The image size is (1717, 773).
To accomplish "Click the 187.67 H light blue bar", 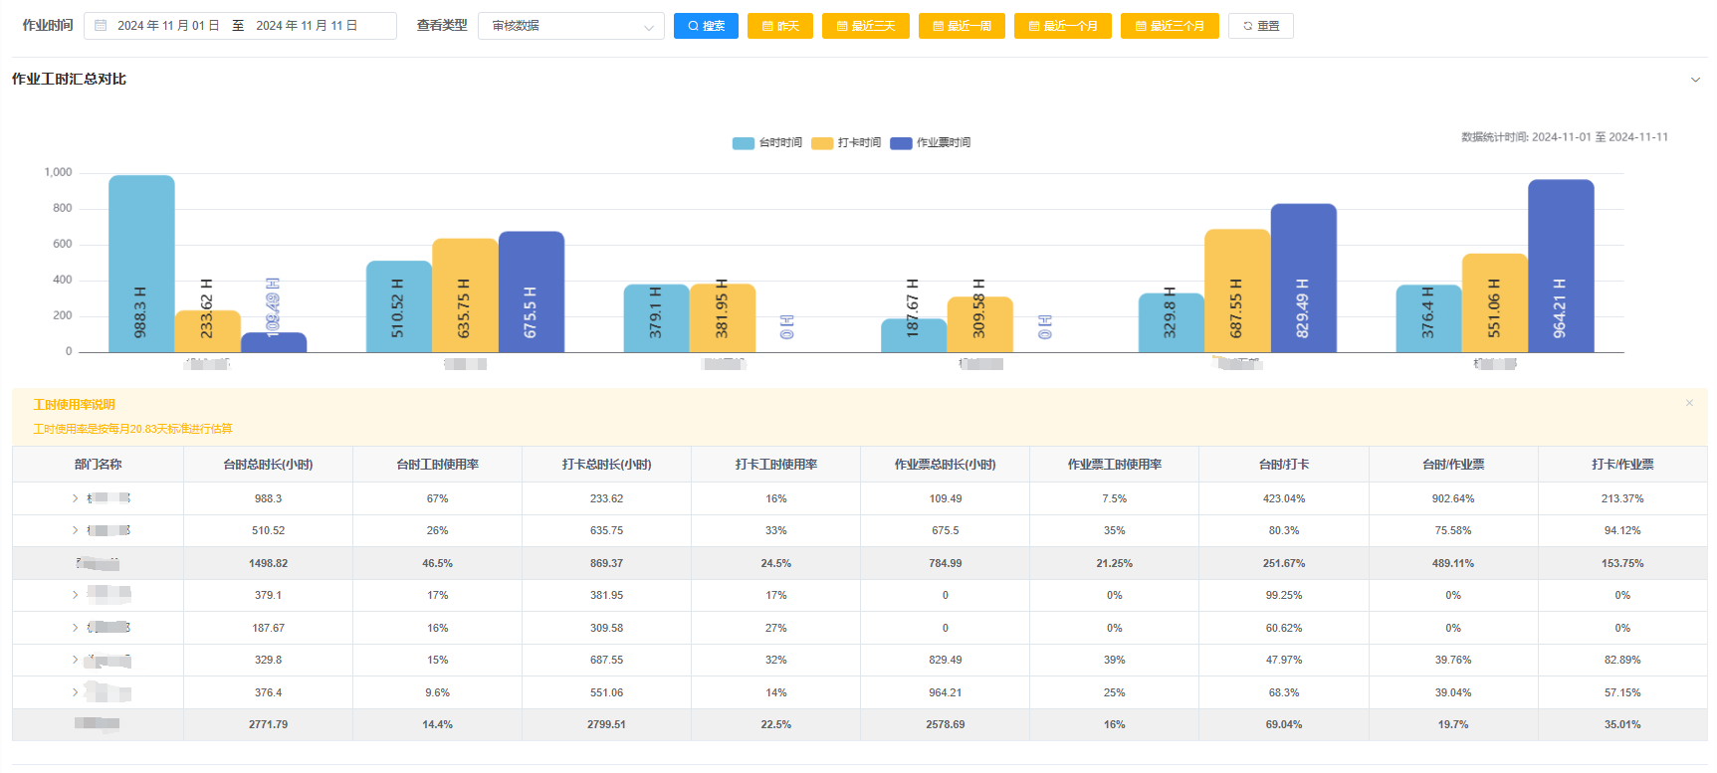I will click(914, 335).
